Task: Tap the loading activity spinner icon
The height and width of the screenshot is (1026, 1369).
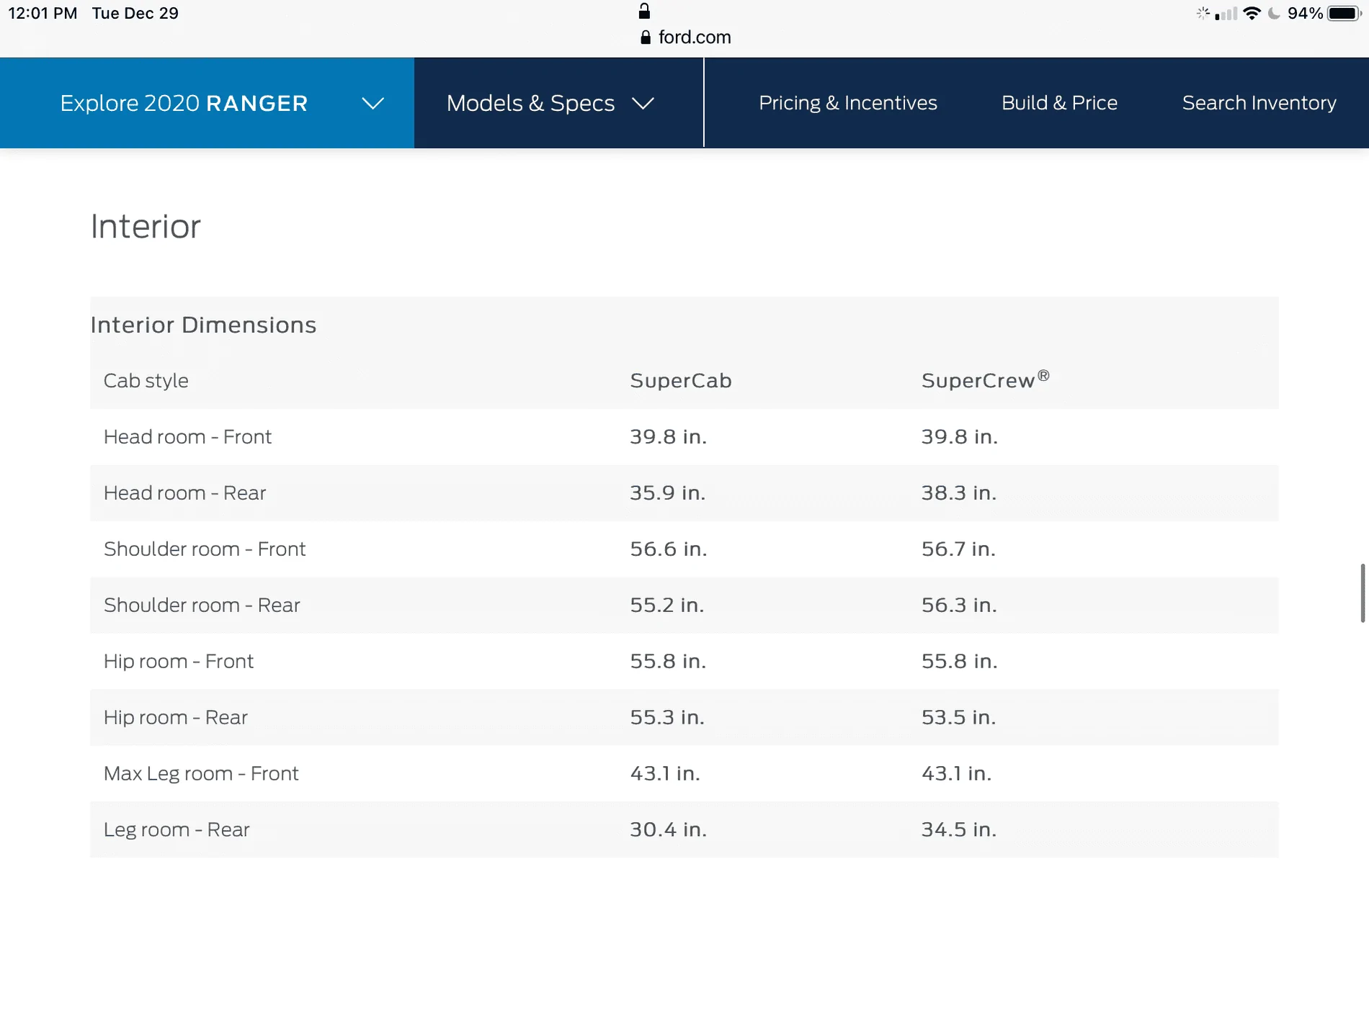Action: click(1203, 13)
